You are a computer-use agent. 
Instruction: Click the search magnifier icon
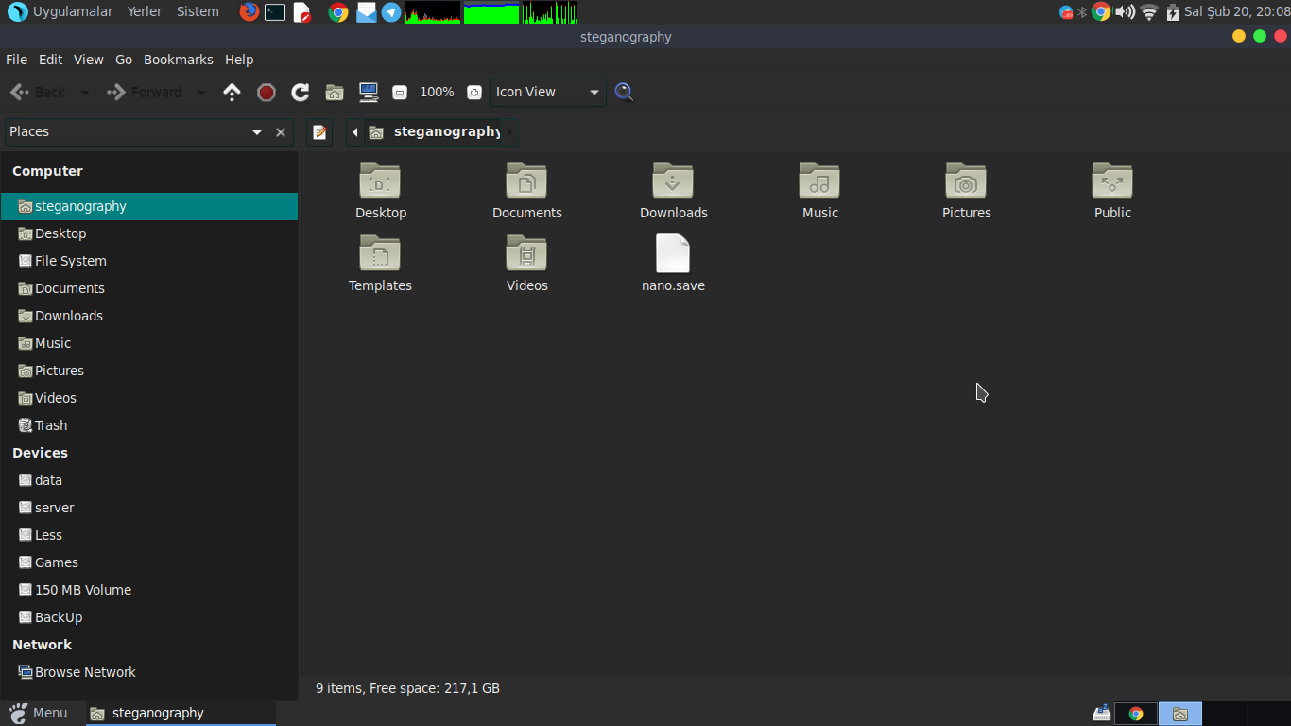pos(624,92)
